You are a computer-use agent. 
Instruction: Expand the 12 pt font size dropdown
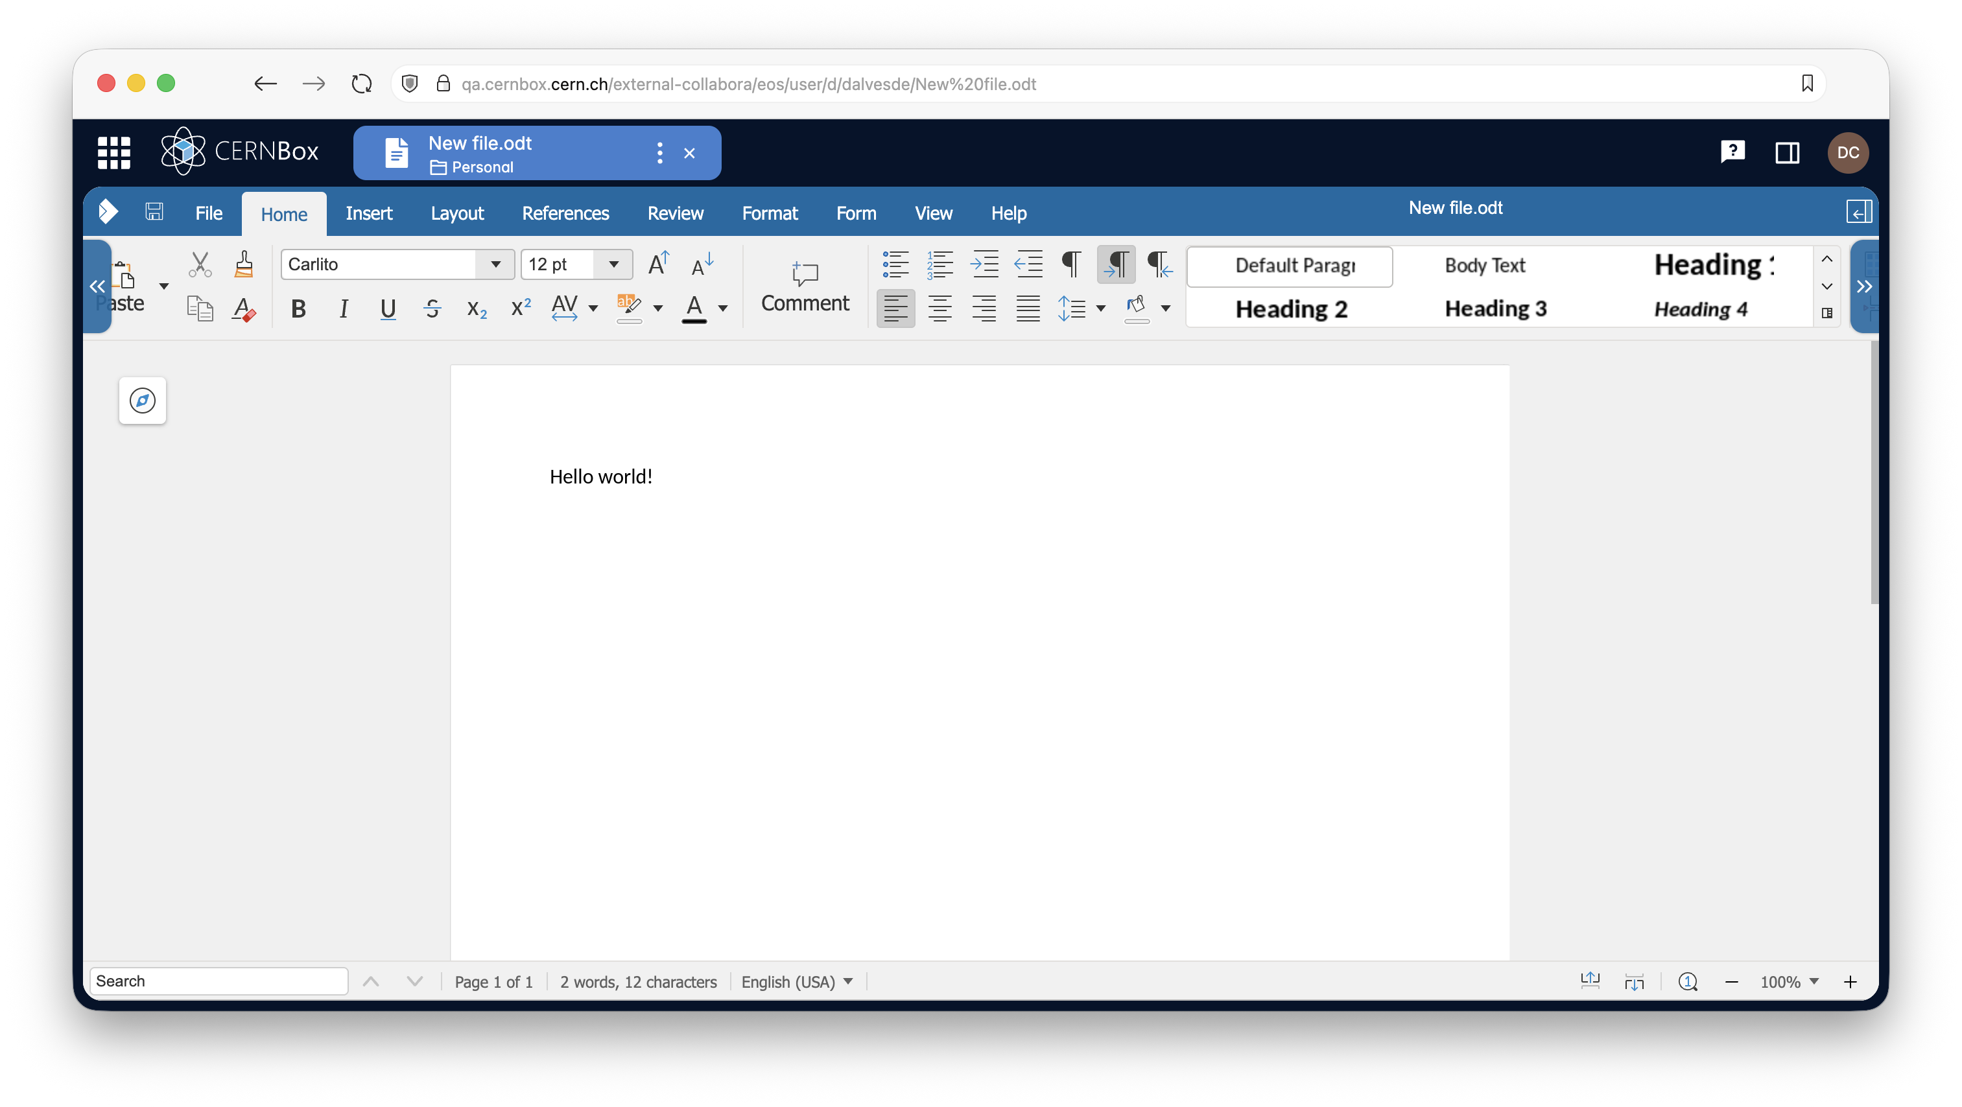click(x=614, y=264)
